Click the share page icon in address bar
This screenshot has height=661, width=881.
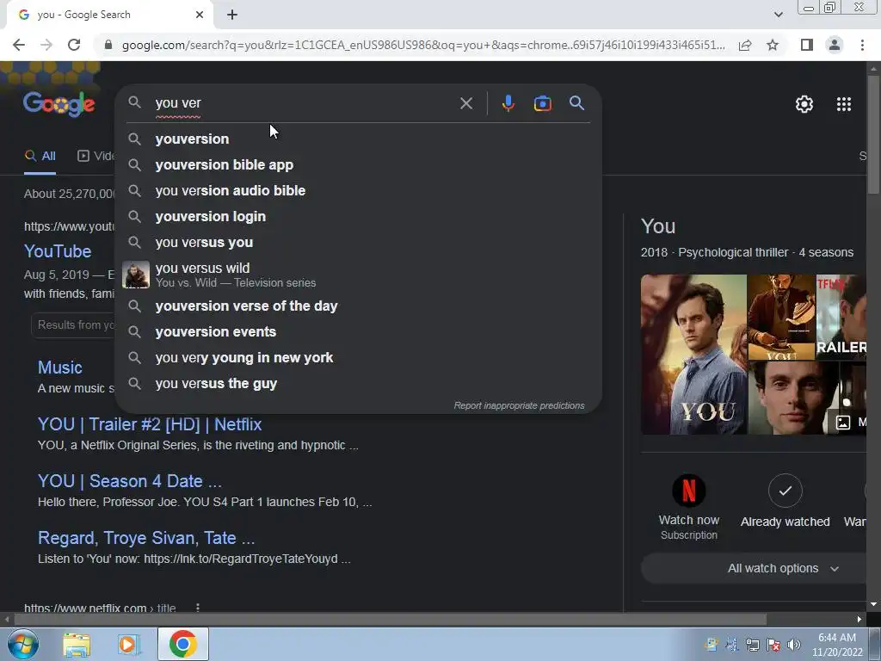(x=745, y=45)
